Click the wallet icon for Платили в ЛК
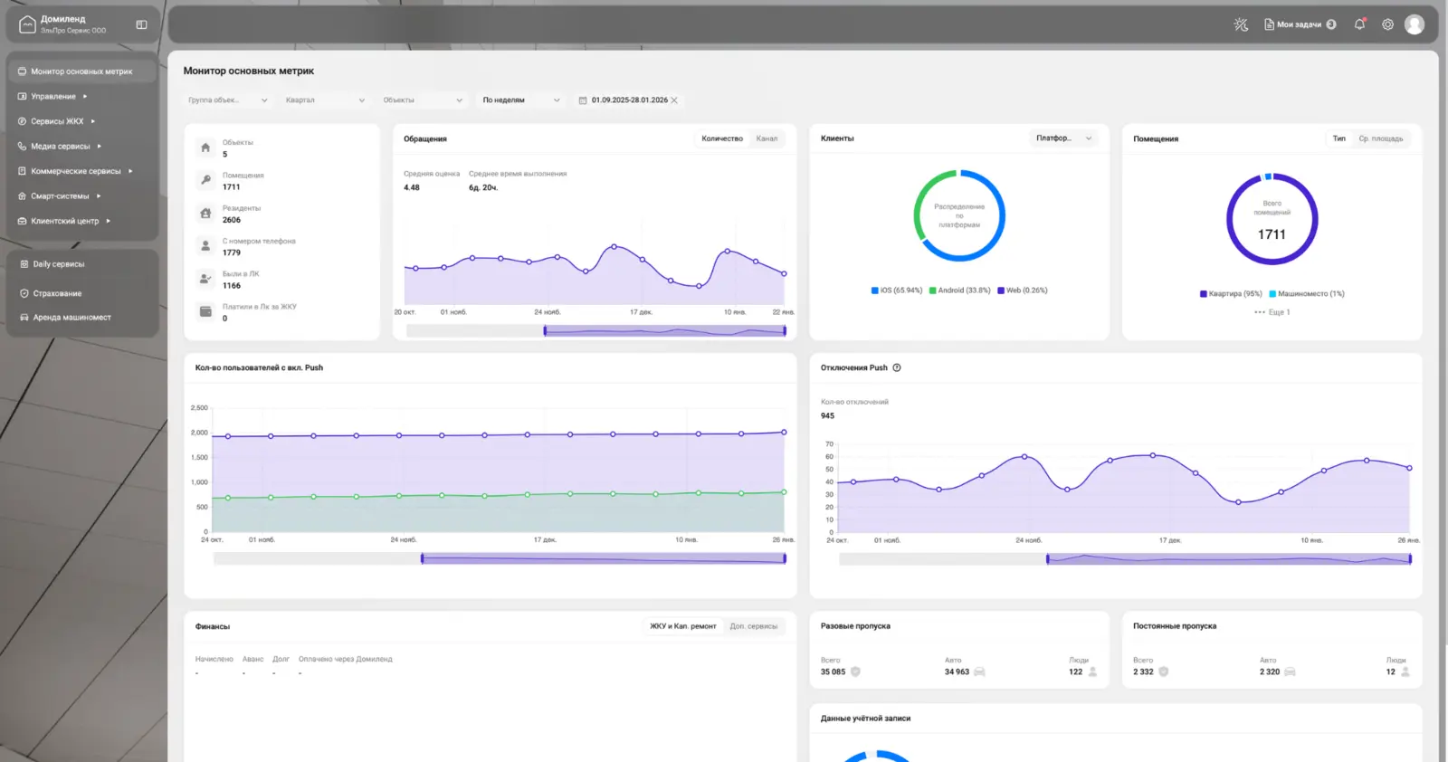The width and height of the screenshot is (1448, 762). click(x=205, y=311)
